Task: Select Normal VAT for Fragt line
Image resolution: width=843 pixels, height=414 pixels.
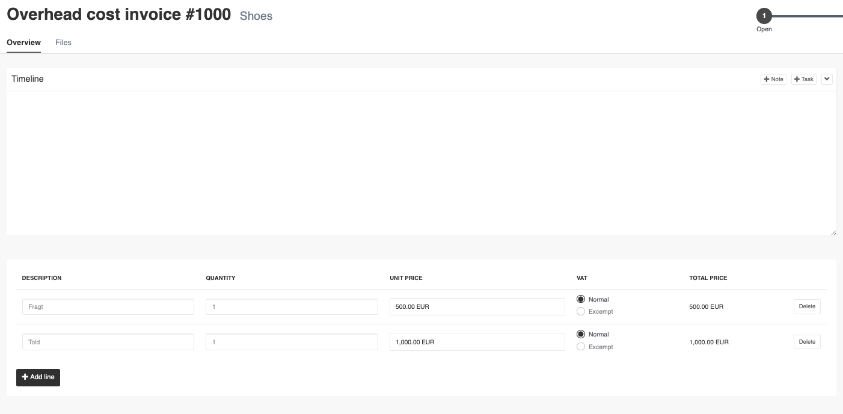Action: (x=581, y=299)
